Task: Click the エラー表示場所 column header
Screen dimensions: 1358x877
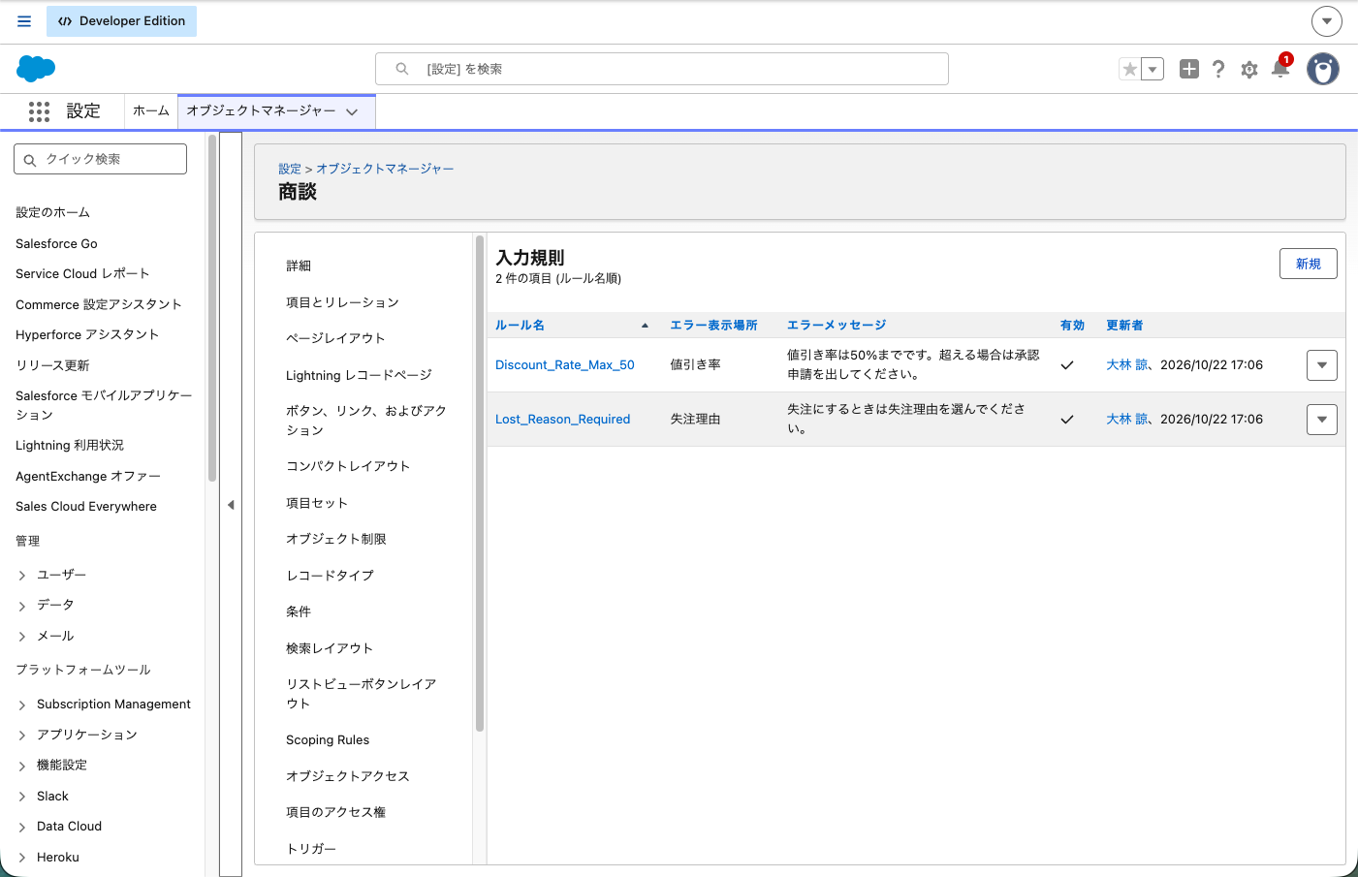Action: tap(714, 326)
